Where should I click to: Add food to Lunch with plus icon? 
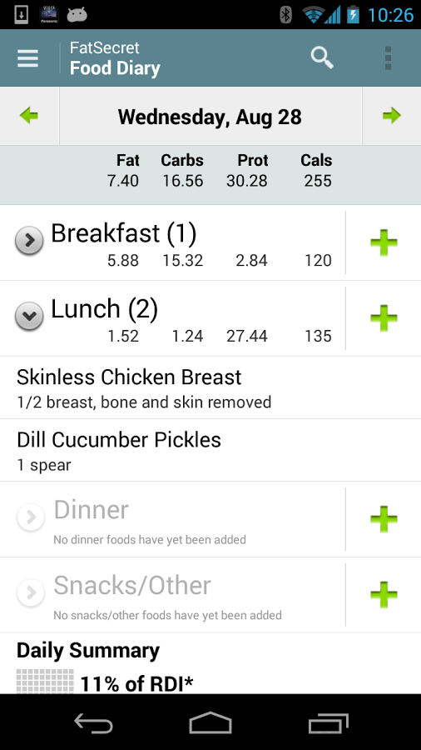coord(384,318)
